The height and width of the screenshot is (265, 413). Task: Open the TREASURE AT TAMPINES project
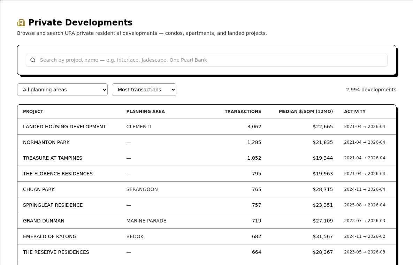click(x=53, y=158)
